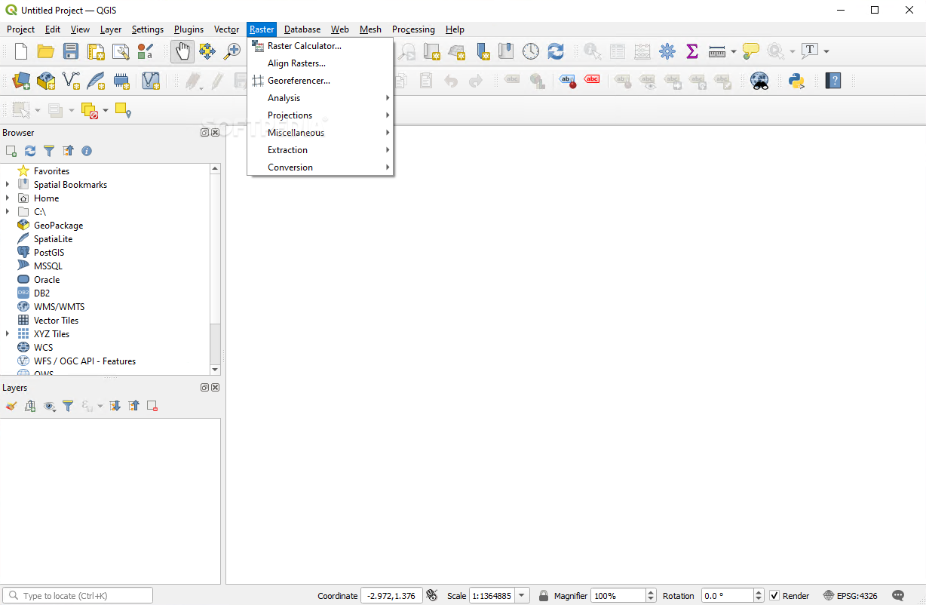Toggle extents and mouse position display
The height and width of the screenshot is (605, 926).
[x=432, y=596]
